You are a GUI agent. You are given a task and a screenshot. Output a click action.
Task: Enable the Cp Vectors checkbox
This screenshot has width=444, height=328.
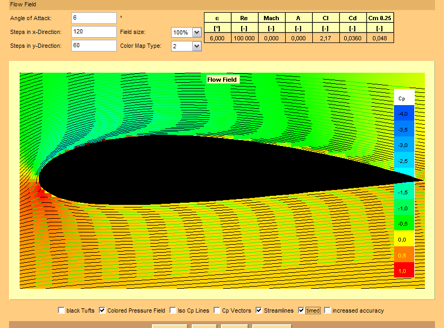click(x=217, y=310)
